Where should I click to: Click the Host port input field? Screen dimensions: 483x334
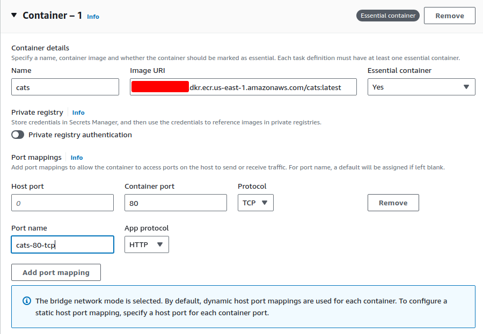click(62, 203)
